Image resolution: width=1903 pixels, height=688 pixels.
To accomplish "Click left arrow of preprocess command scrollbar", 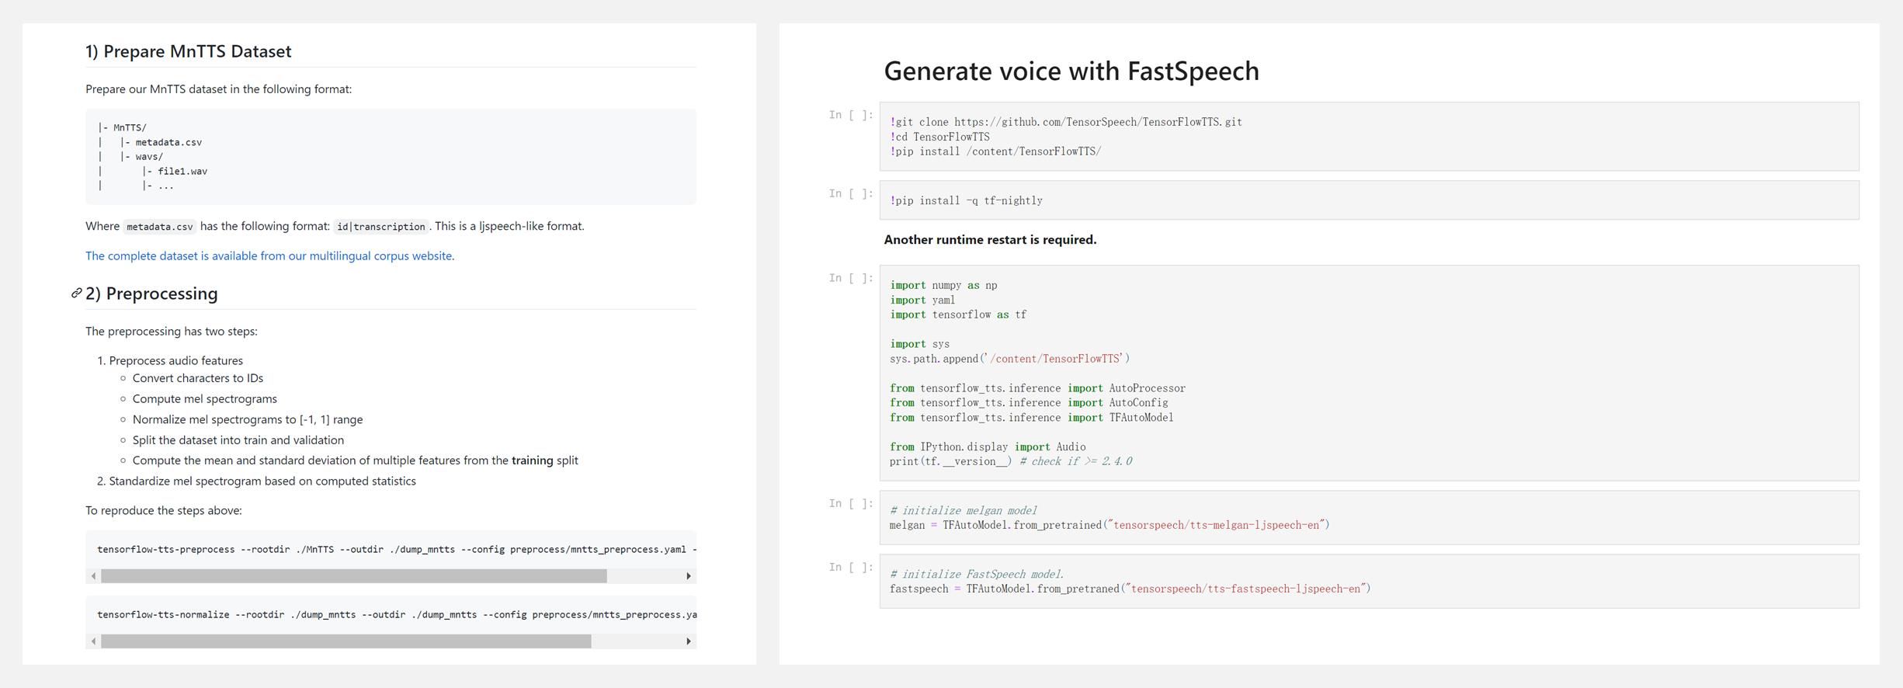I will click(94, 576).
